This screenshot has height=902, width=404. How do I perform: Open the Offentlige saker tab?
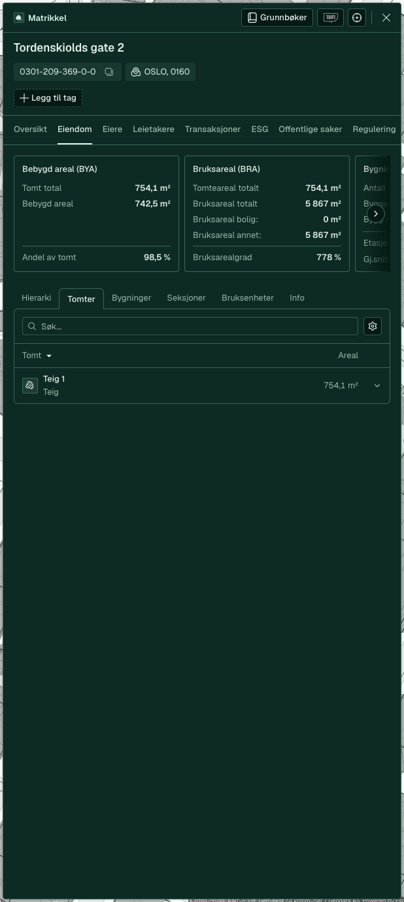[310, 129]
